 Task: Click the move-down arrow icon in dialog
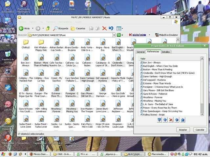(177, 120)
